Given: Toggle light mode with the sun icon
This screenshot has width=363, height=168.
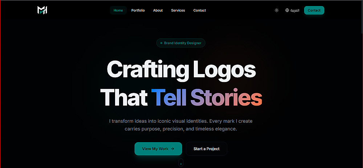Looking at the screenshot, I should [x=276, y=11].
